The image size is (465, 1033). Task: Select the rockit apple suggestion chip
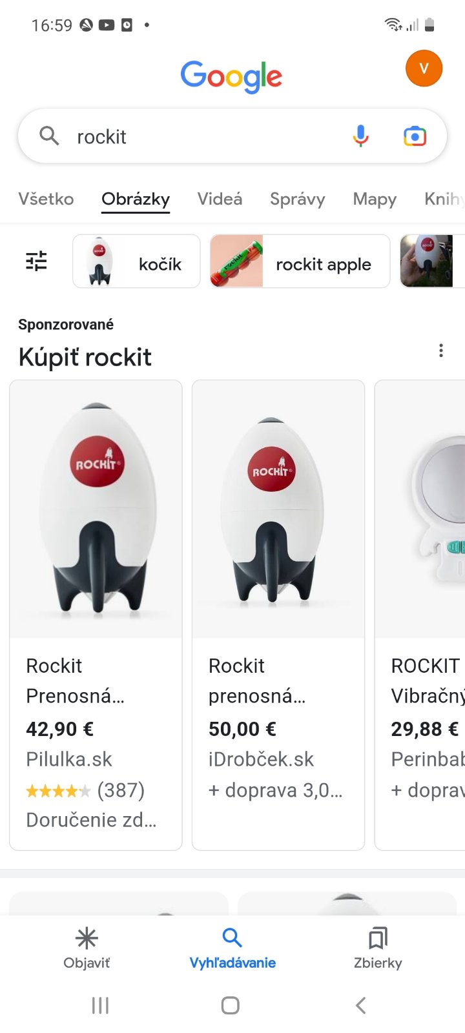pos(300,261)
